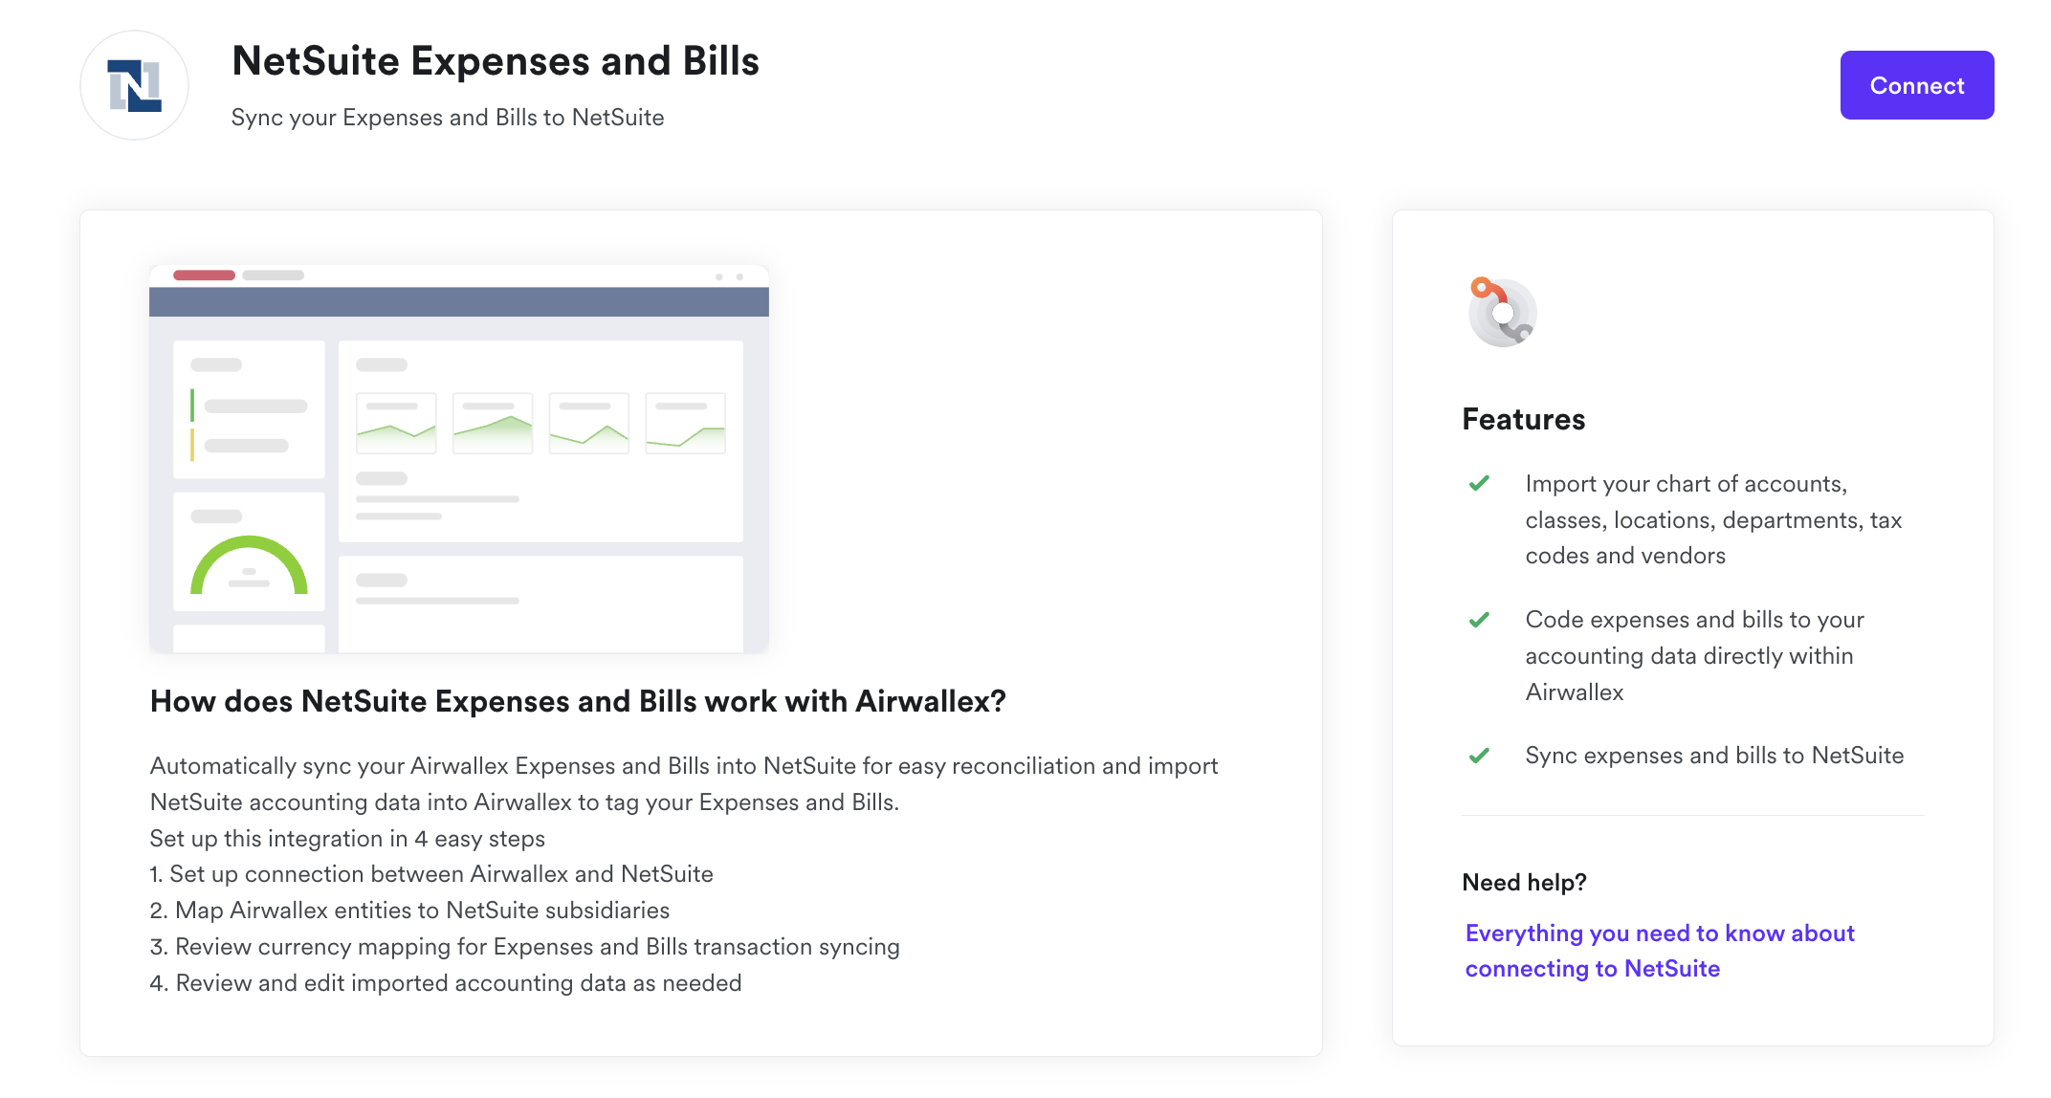This screenshot has height=1098, width=2051.
Task: Click step 3 Review currency mapping text
Action: pos(524,947)
